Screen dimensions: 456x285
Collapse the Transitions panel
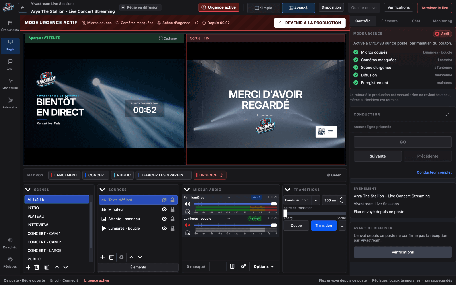click(288, 190)
